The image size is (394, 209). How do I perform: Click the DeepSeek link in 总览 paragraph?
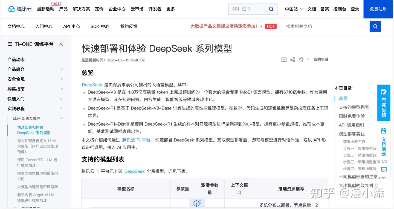point(92,85)
